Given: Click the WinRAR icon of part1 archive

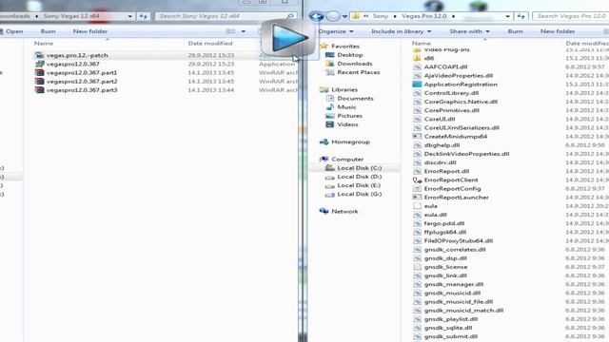Looking at the screenshot, I should pos(39,72).
